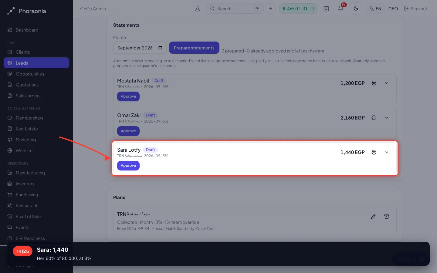The width and height of the screenshot is (437, 273).
Task: Approve Sara Lotfy's statement
Action: point(128,166)
